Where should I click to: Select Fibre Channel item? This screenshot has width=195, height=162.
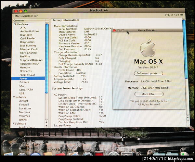pos(29,53)
